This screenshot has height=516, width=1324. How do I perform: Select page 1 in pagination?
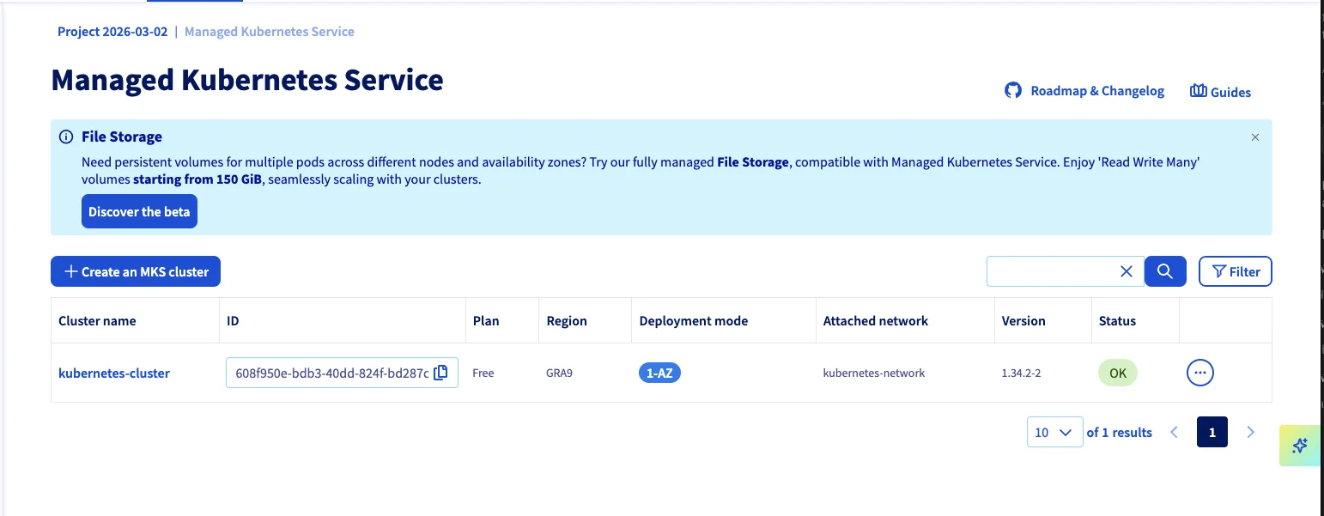[x=1212, y=432]
